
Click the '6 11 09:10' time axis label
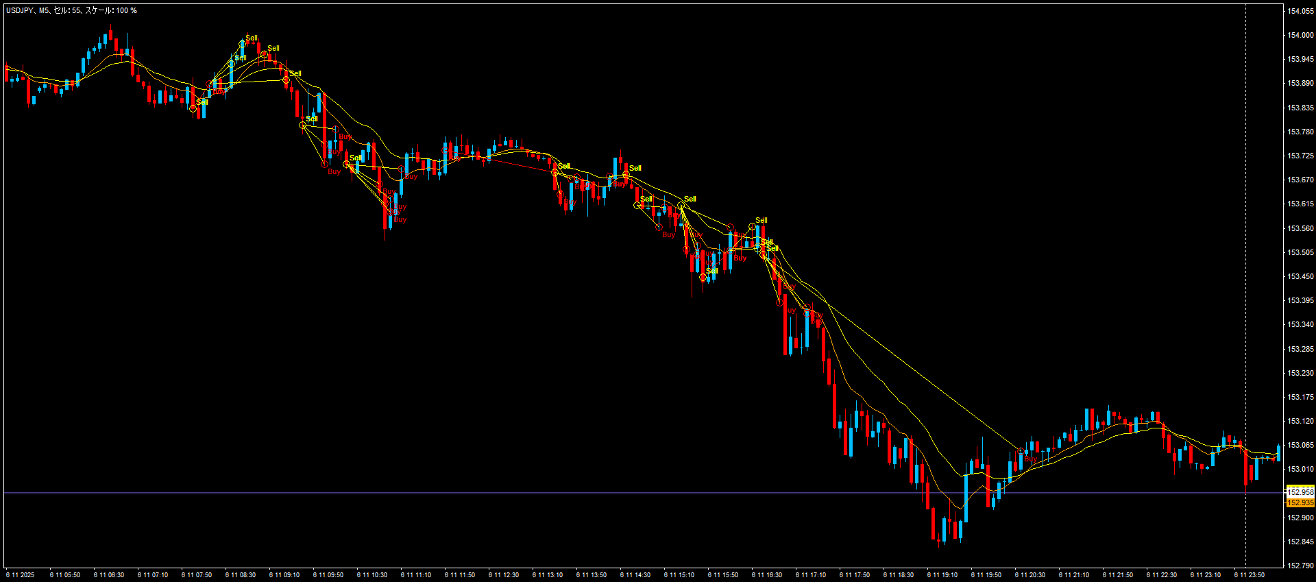click(x=284, y=575)
